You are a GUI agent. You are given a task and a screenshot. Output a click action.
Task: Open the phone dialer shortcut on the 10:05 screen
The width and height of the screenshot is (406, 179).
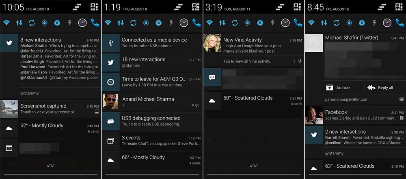95,23
